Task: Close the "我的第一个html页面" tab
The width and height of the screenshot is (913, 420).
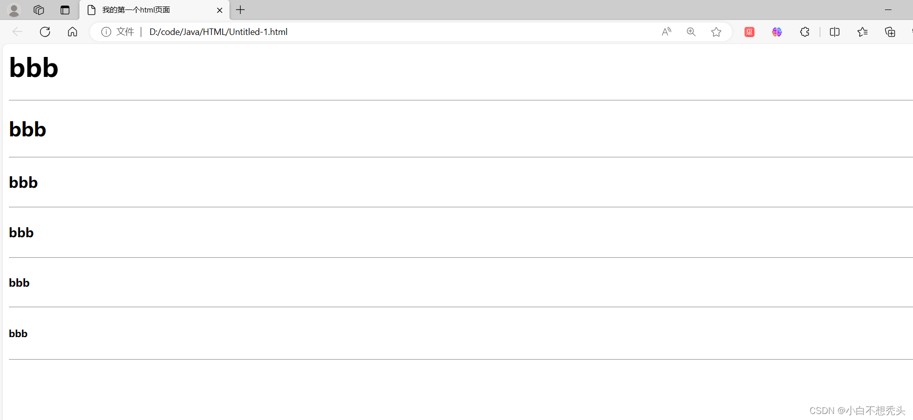Action: [x=219, y=10]
